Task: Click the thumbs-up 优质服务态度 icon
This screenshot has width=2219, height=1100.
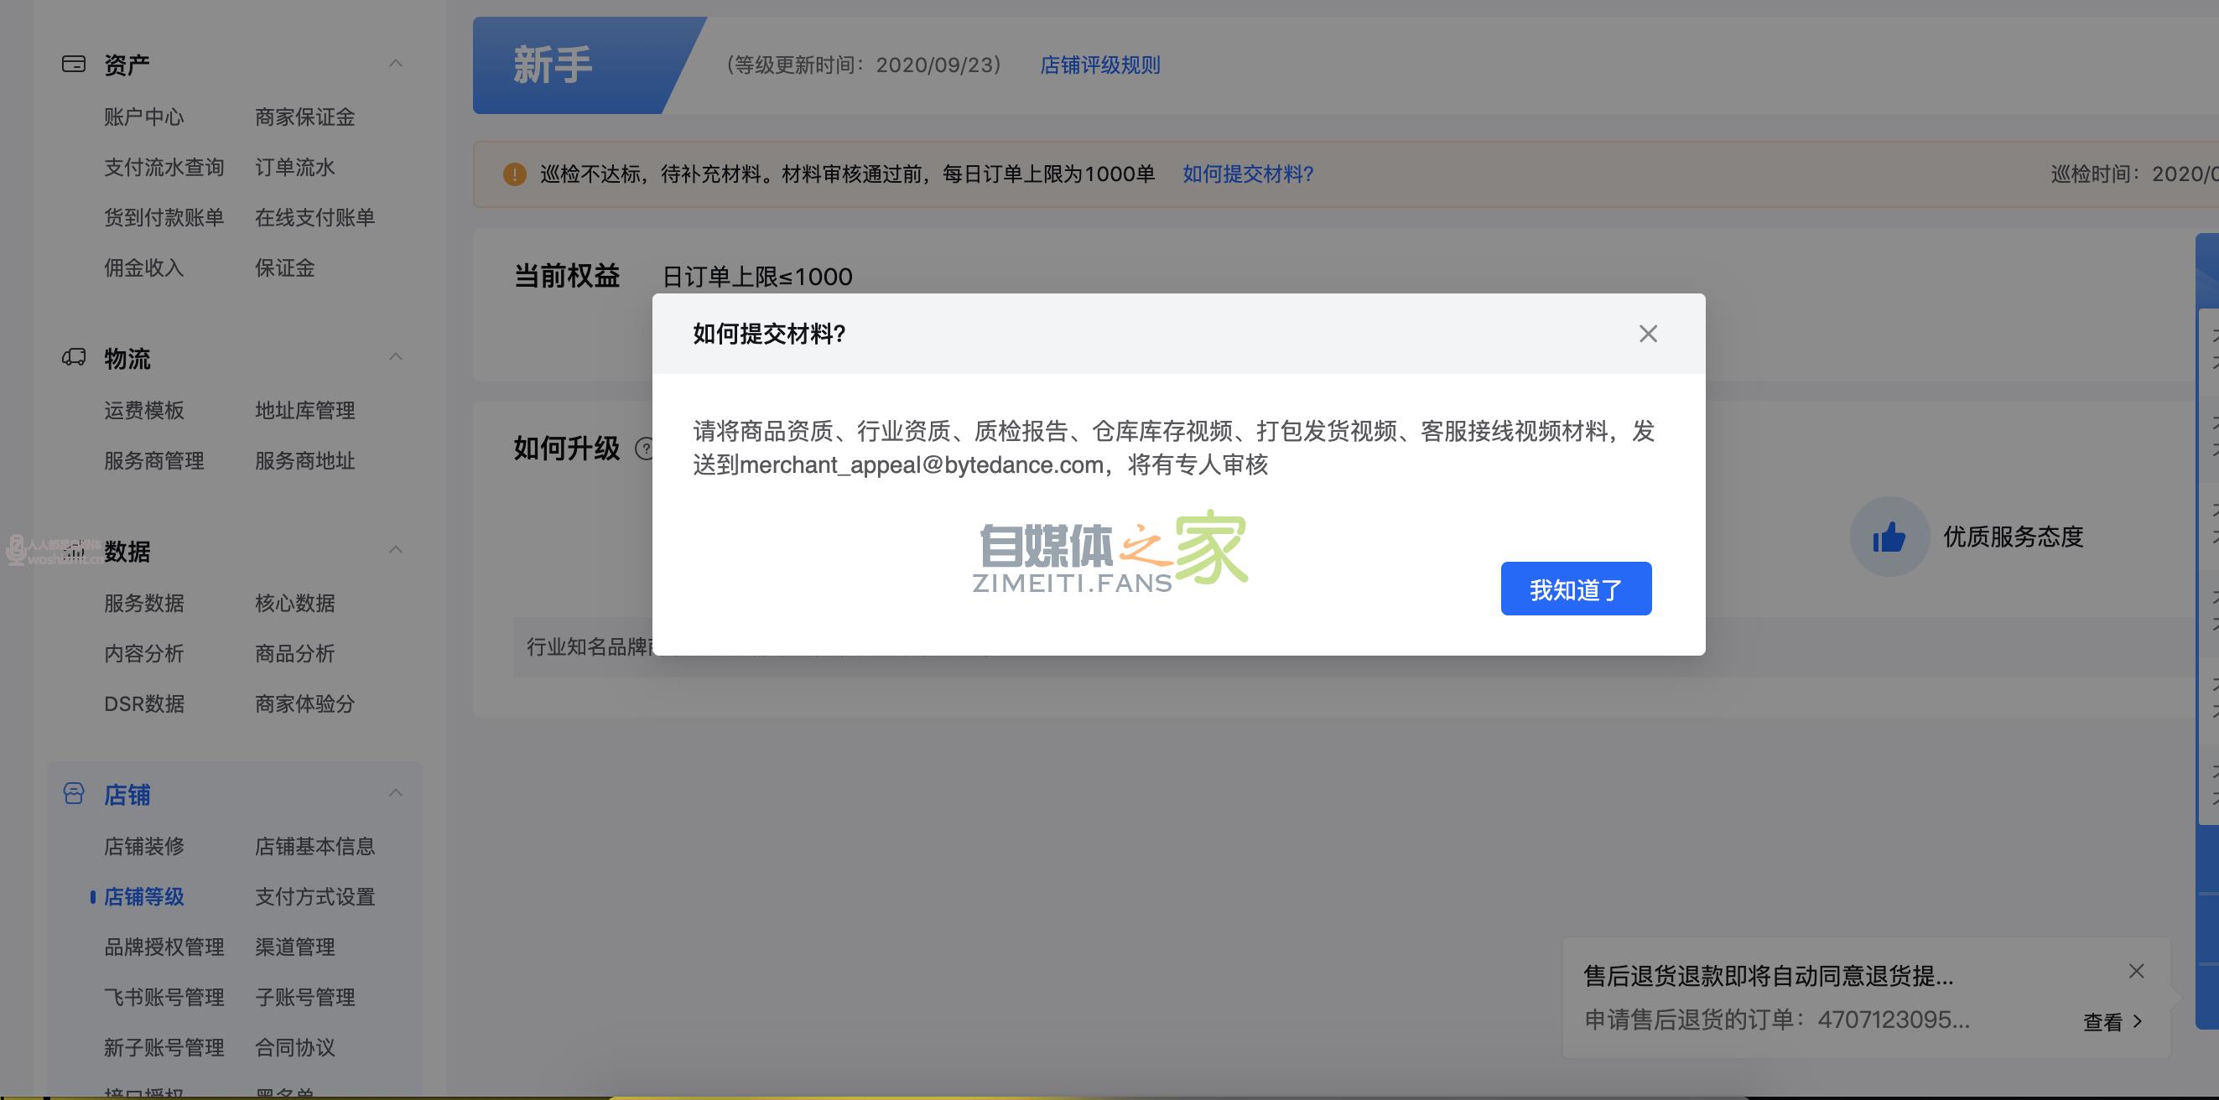Action: pos(1889,537)
